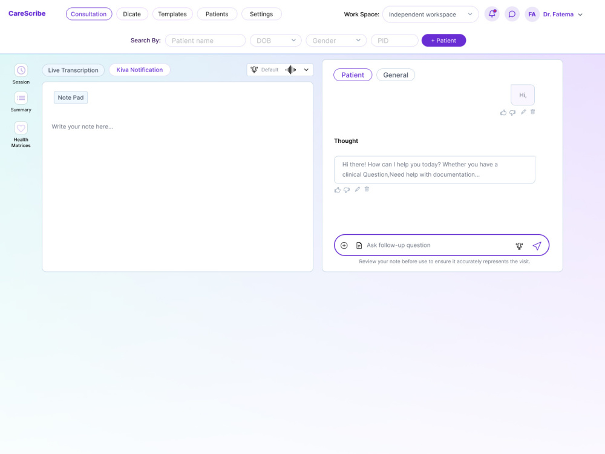
Task: Open the DOB dropdown
Action: click(x=275, y=41)
